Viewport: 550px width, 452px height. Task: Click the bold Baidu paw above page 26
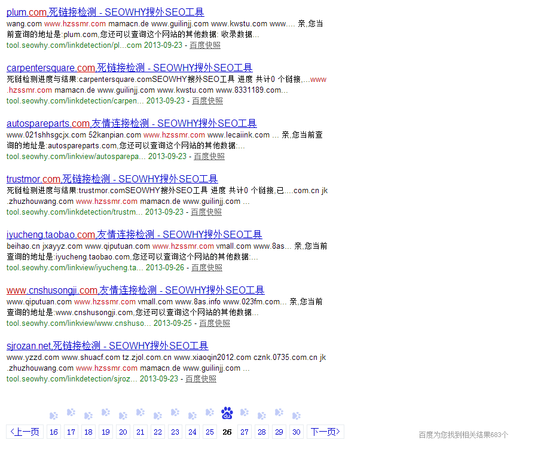[x=227, y=413]
